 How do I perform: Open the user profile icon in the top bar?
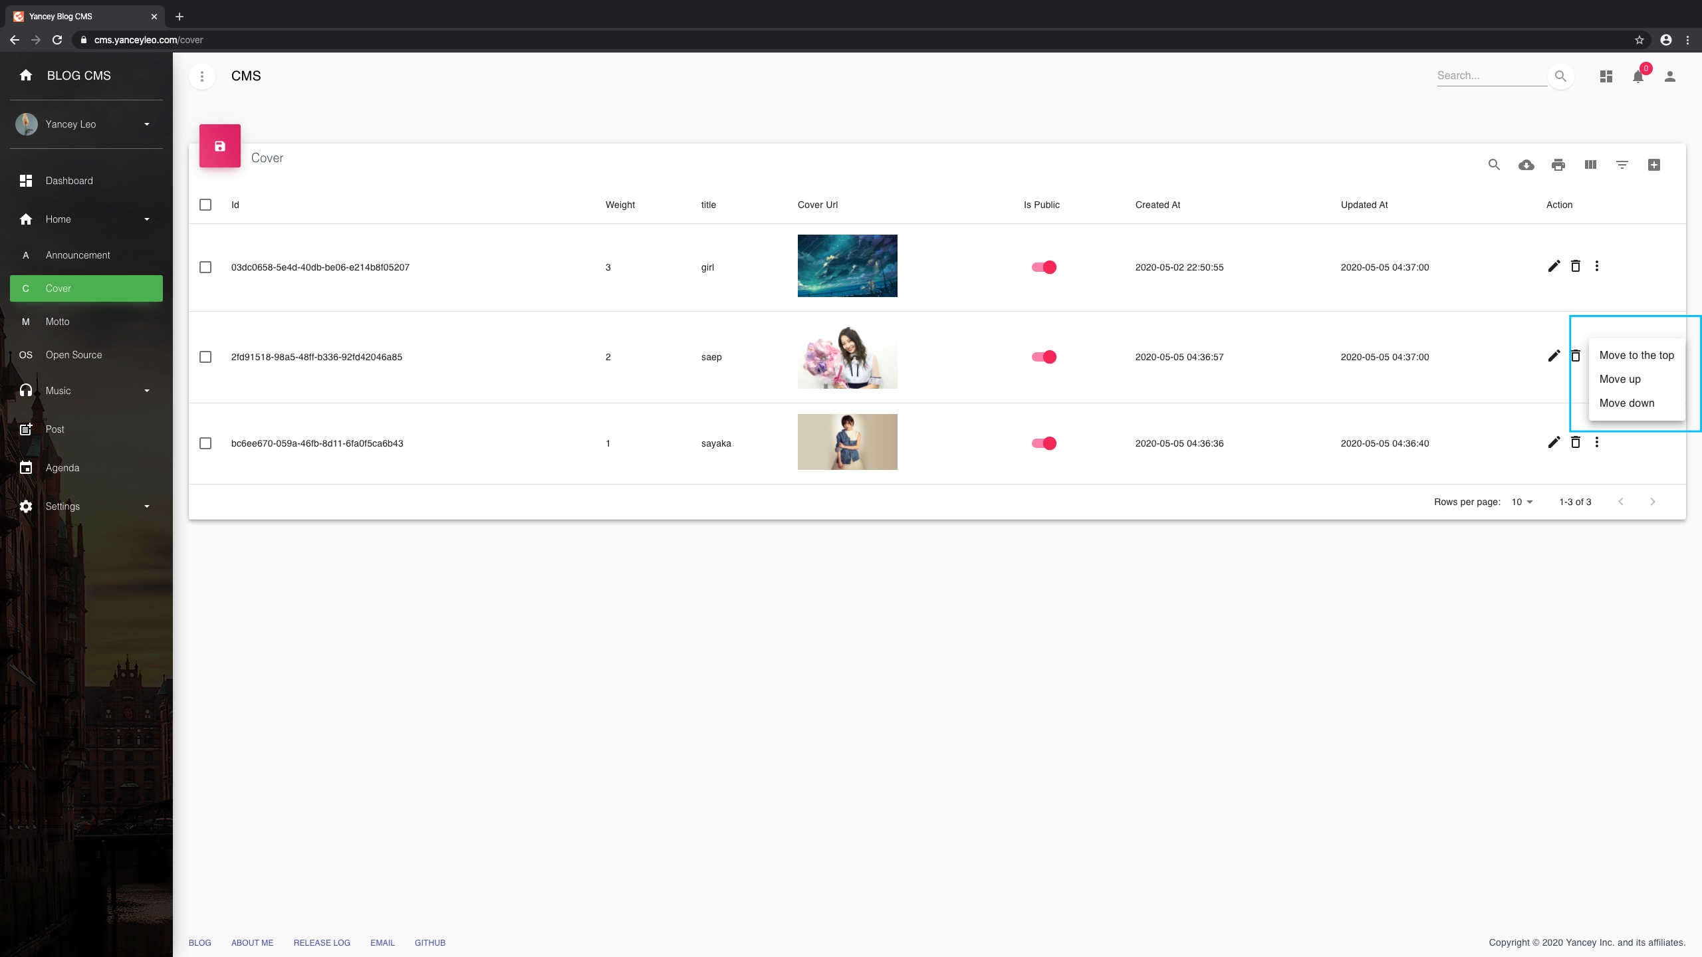coord(1670,76)
